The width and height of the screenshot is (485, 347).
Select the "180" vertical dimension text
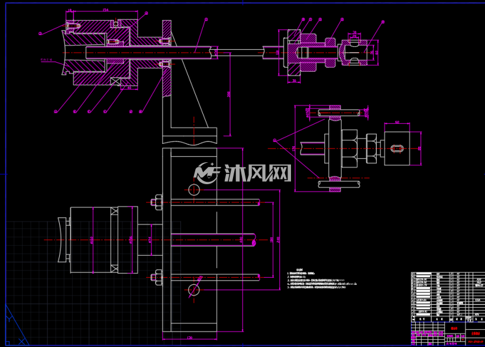271,240
